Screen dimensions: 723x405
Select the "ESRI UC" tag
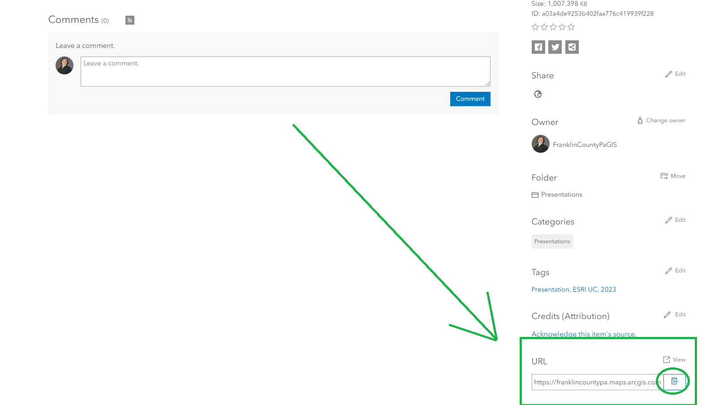tap(584, 289)
